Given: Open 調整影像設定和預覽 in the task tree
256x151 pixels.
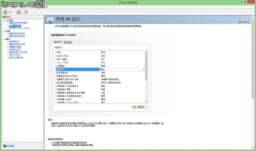Looking at the screenshot, I should (x=18, y=23).
